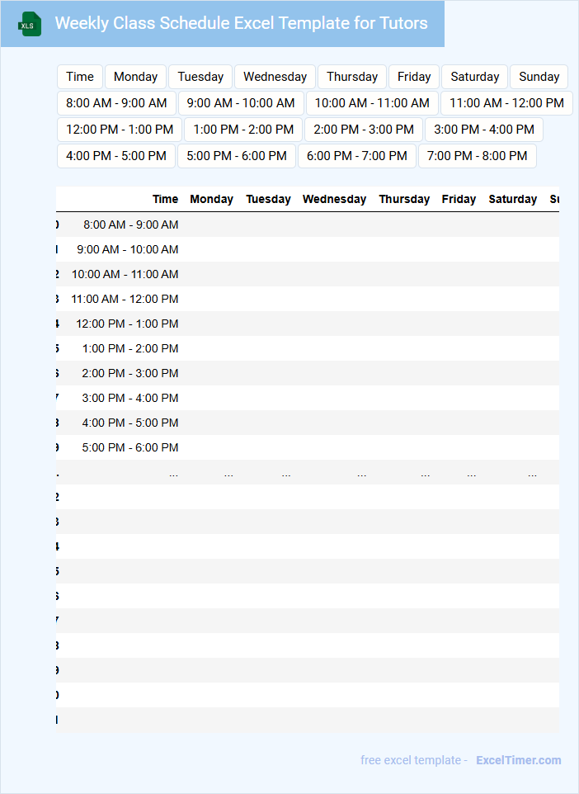Click the Friday column header in table
579x794 pixels.
tap(459, 200)
